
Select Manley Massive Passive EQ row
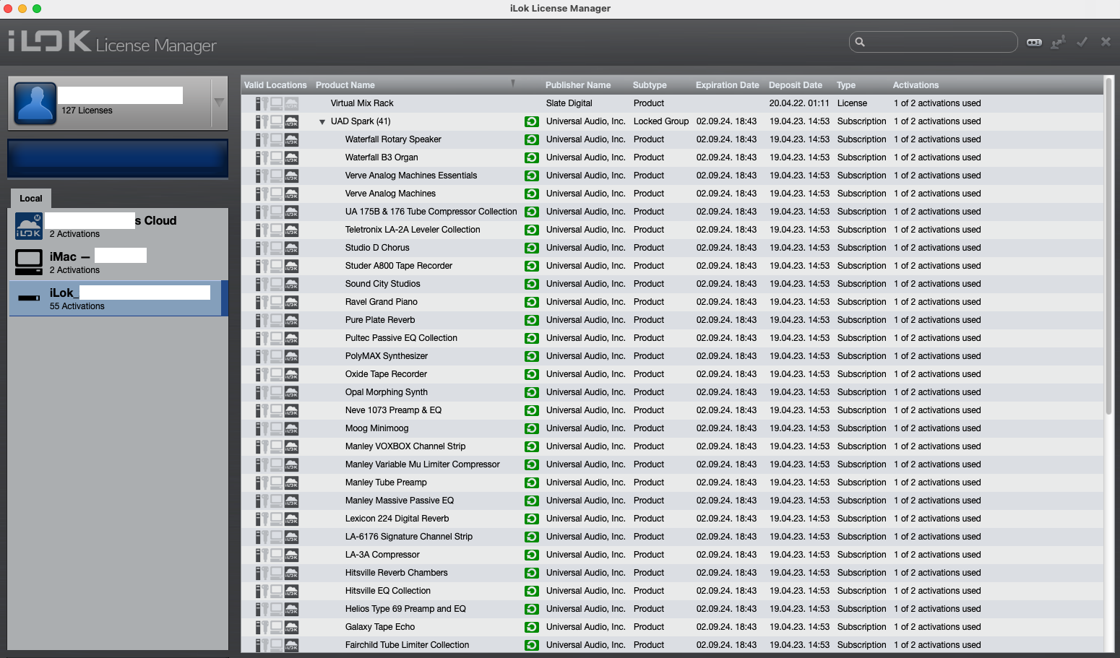pos(672,501)
